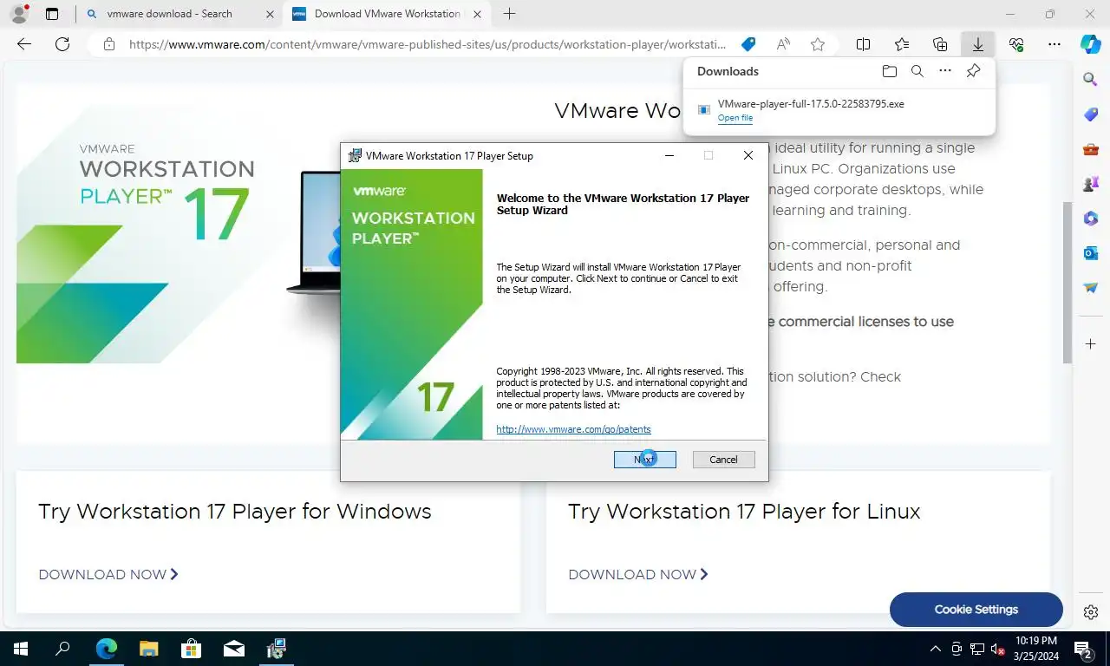Open Microsoft 365 in the sidebar
Viewport: 1110px width, 666px height.
pos(1091,219)
